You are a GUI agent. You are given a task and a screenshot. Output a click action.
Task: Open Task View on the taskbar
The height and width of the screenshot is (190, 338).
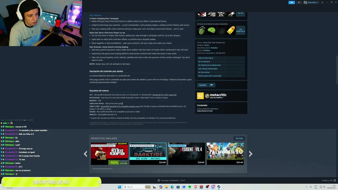(x=154, y=187)
